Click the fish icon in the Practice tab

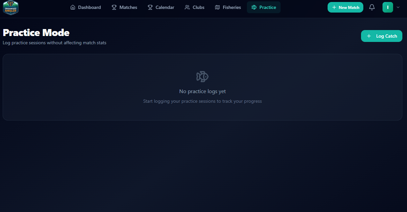click(x=254, y=7)
